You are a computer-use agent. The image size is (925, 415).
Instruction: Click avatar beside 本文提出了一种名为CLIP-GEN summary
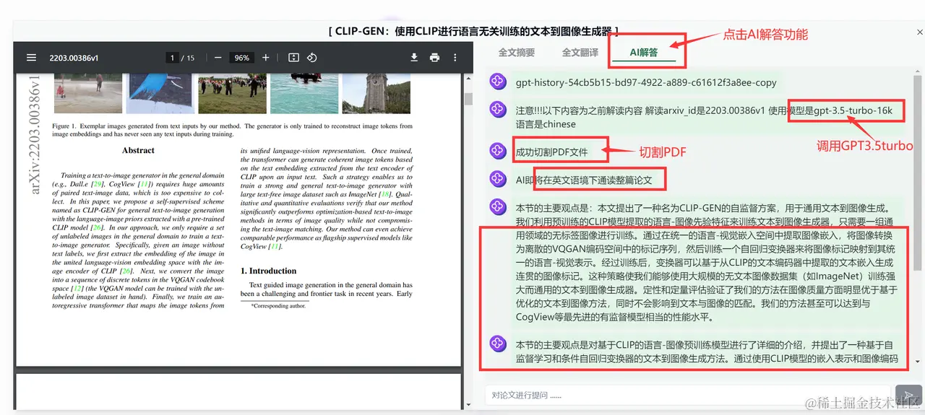[497, 206]
